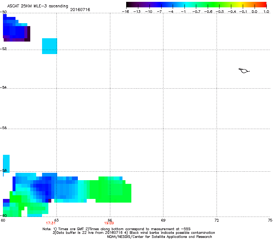The image size is (273, 239).
Task: Click the -0.6 label on the color scale
Action: tap(208, 12)
